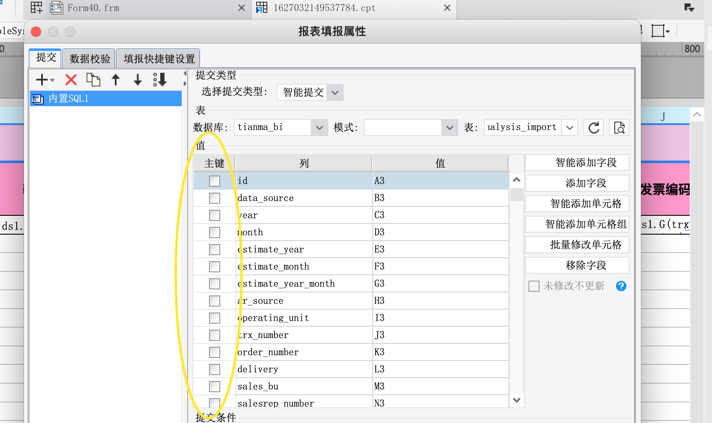Move item up with up arrow icon
The height and width of the screenshot is (423, 712).
coord(116,80)
